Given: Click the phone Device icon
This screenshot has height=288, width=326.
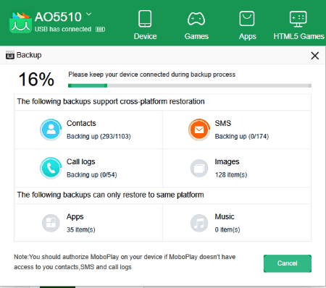Looking at the screenshot, I should pyautogui.click(x=145, y=19).
